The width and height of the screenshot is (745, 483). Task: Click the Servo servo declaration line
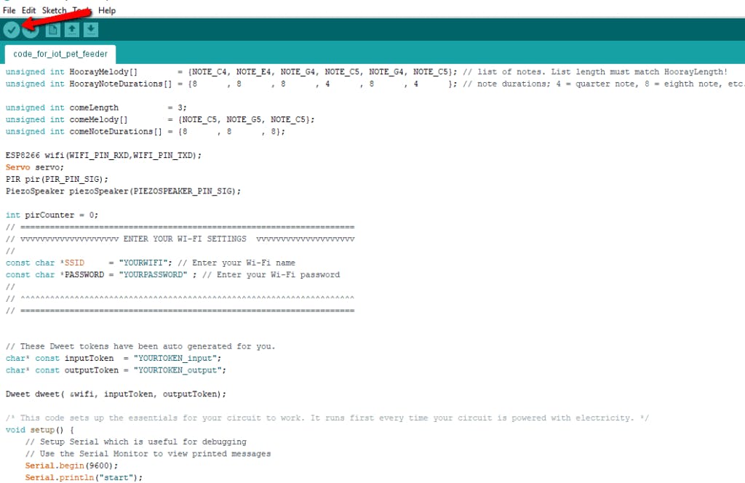35,167
